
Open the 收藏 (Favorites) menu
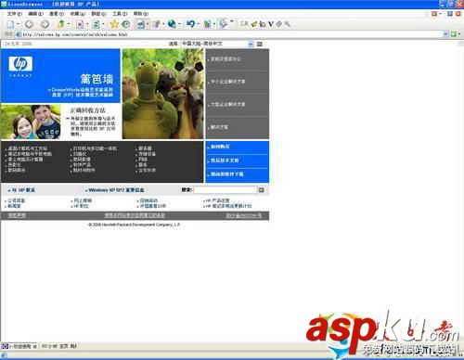(x=78, y=14)
